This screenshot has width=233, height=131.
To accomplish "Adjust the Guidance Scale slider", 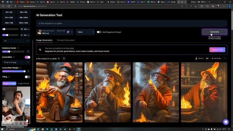I will tap(13, 52).
